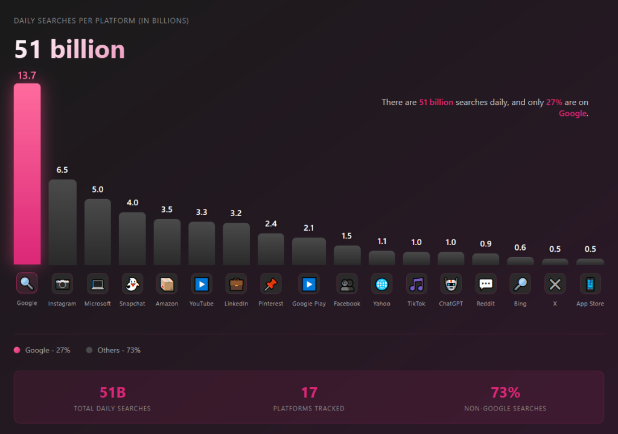
Task: Click the Amazon package icon
Action: 167,284
